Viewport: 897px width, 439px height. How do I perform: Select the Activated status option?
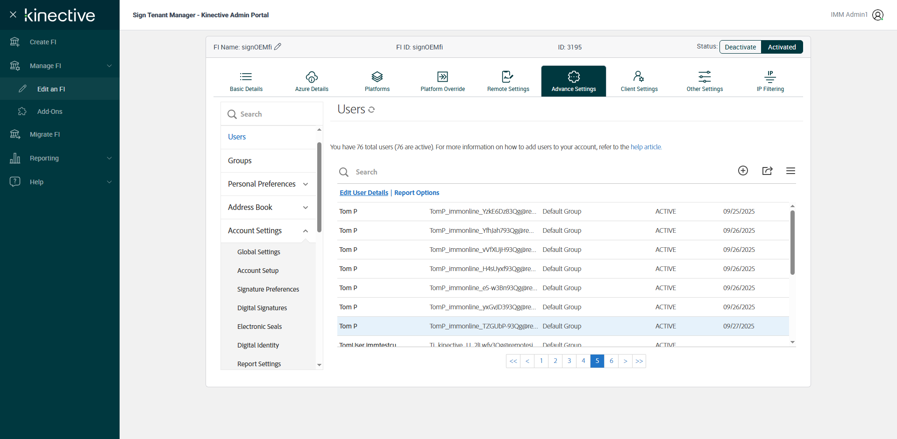[782, 47]
